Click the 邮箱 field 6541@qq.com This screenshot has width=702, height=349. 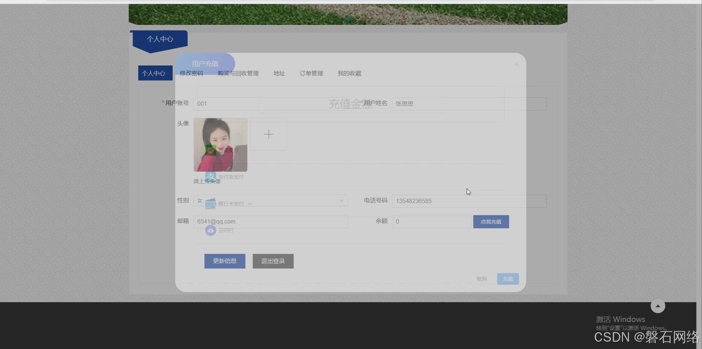(271, 222)
